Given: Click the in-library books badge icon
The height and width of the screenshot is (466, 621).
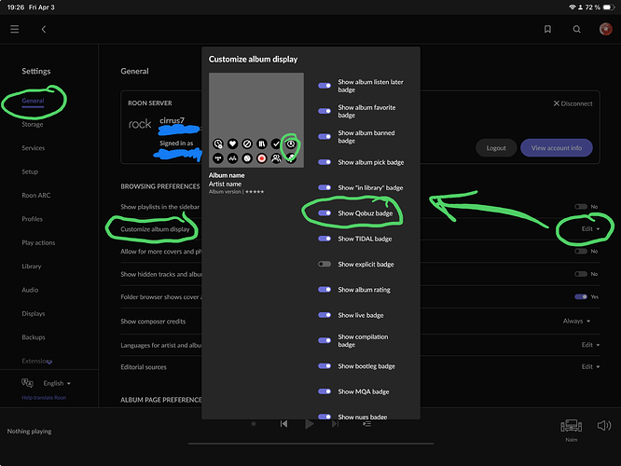Looking at the screenshot, I should point(262,144).
